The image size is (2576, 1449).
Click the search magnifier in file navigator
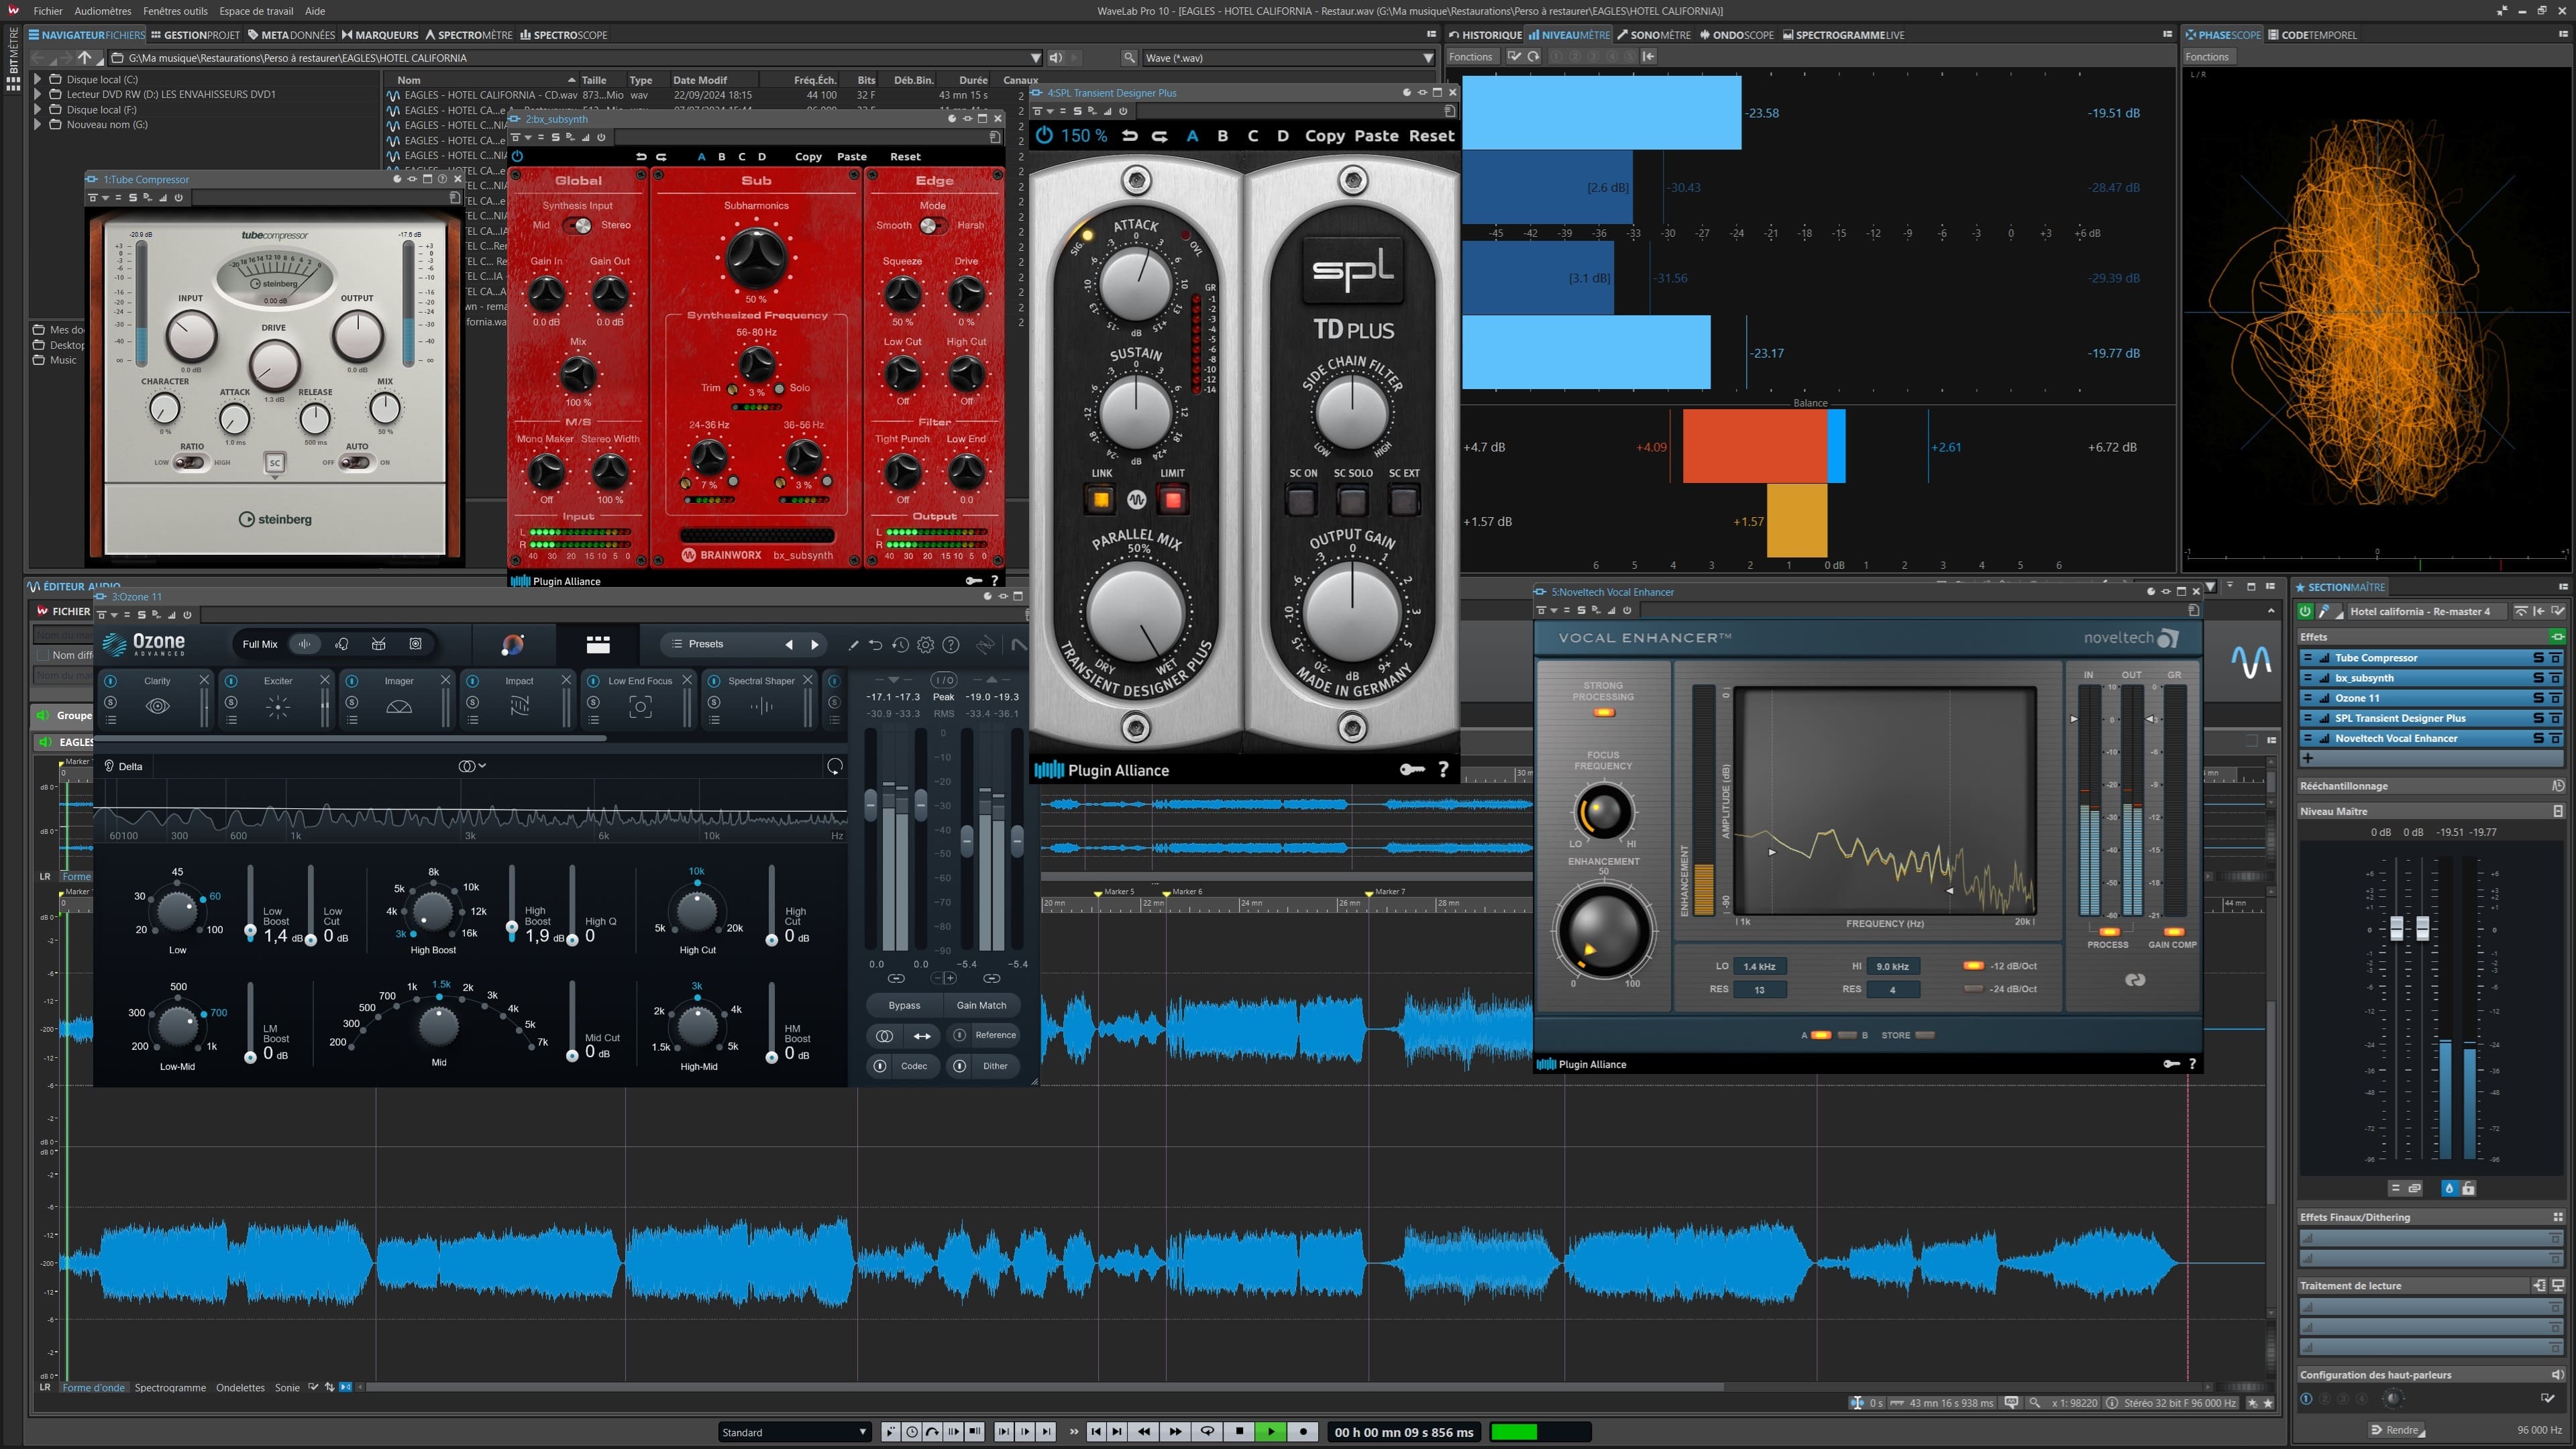point(1129,58)
